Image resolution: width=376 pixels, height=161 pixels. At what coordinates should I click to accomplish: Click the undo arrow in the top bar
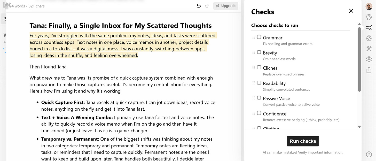199,6
